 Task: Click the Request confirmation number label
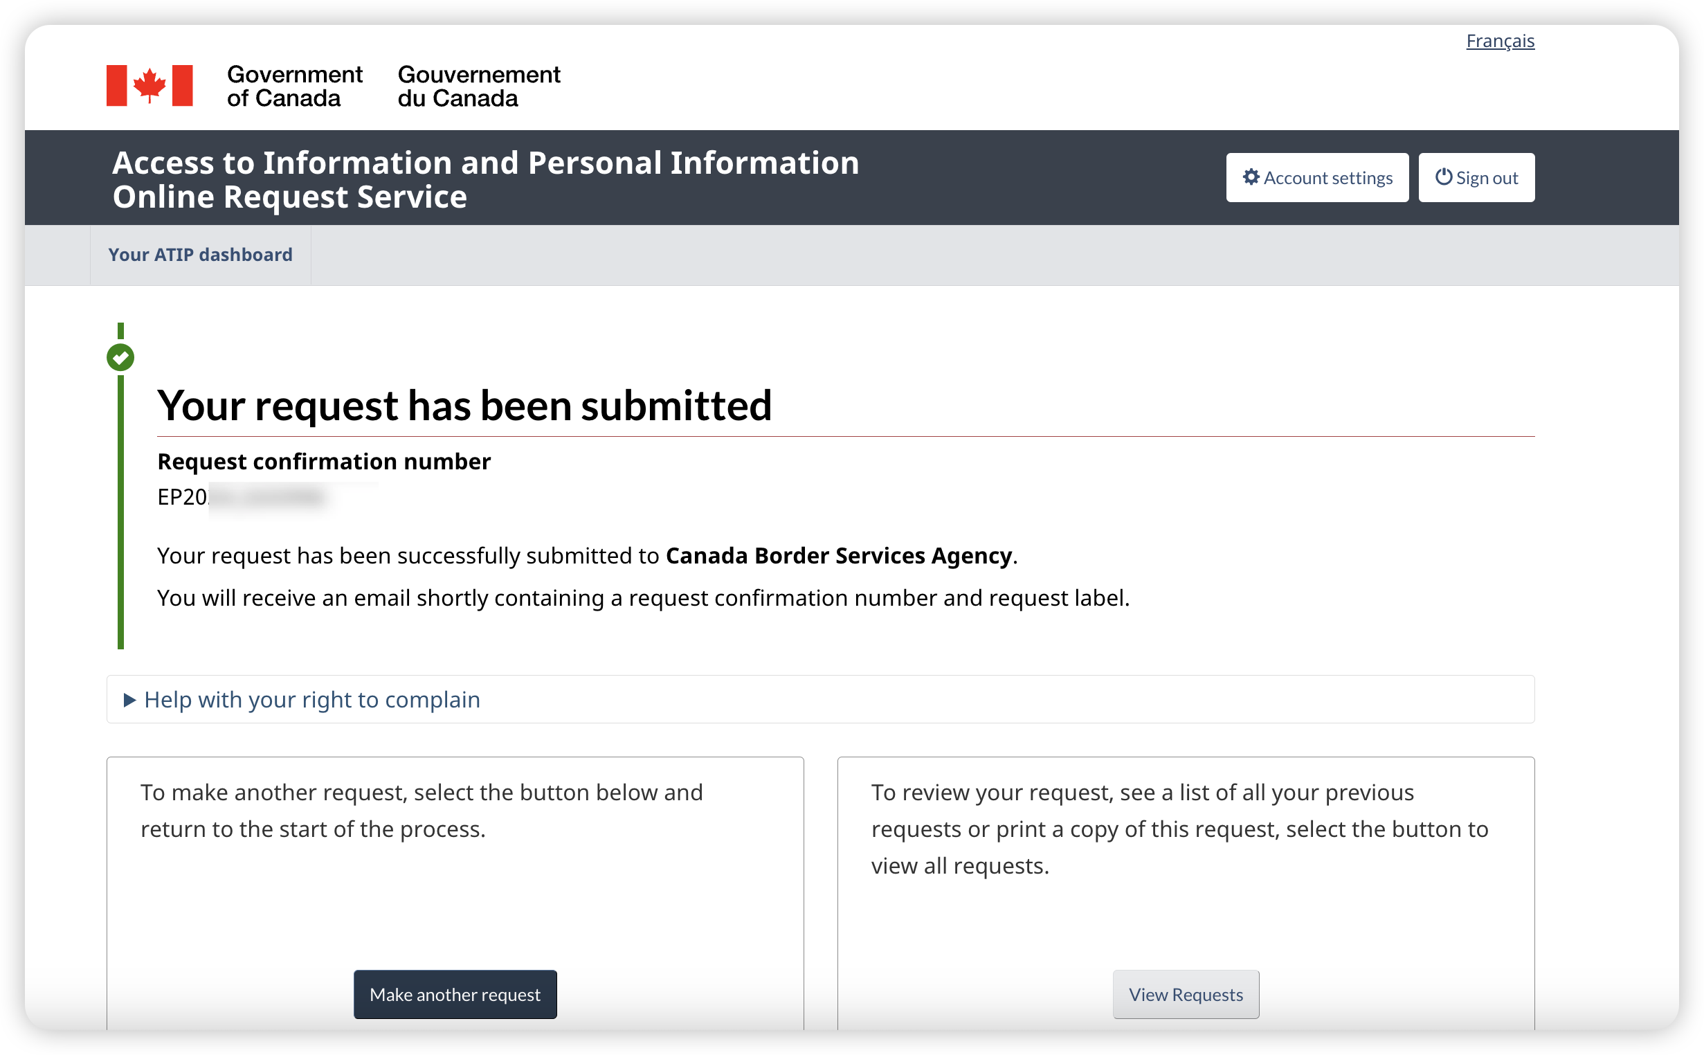coord(325,462)
